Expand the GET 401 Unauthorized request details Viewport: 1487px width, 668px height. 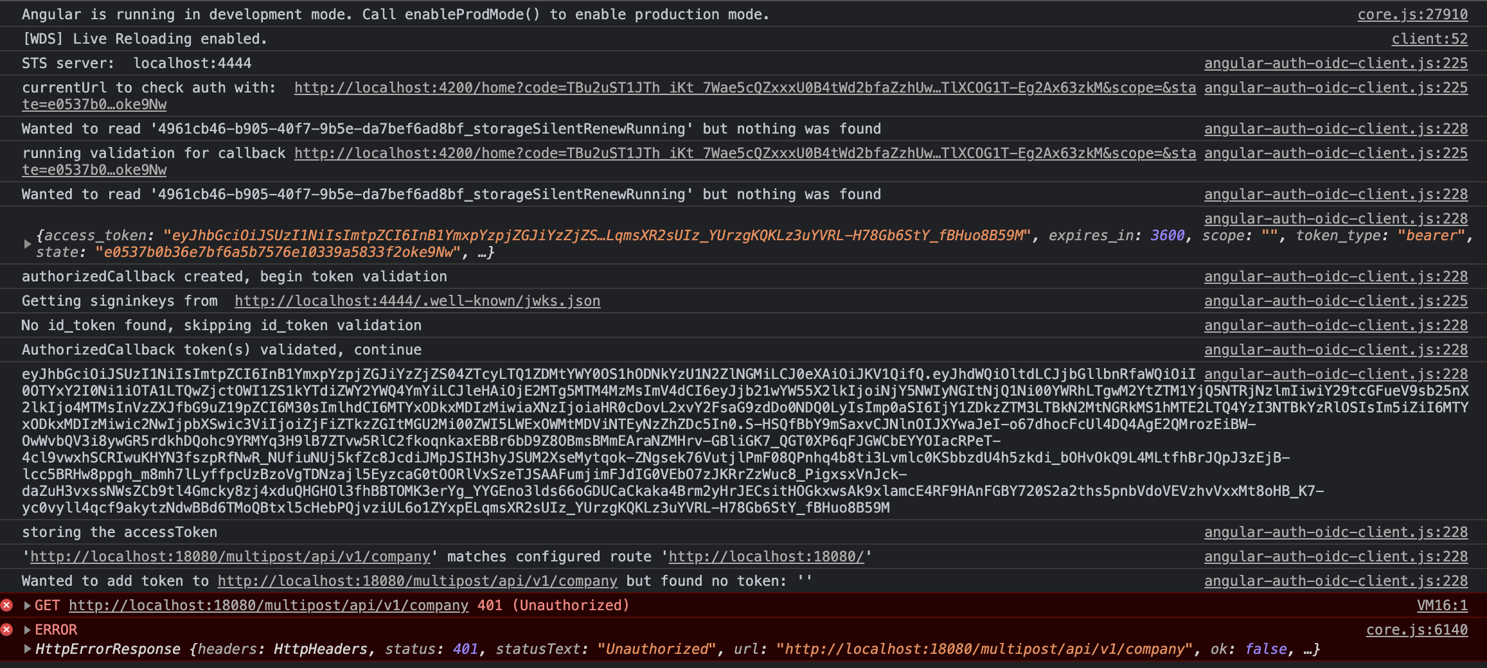[26, 605]
